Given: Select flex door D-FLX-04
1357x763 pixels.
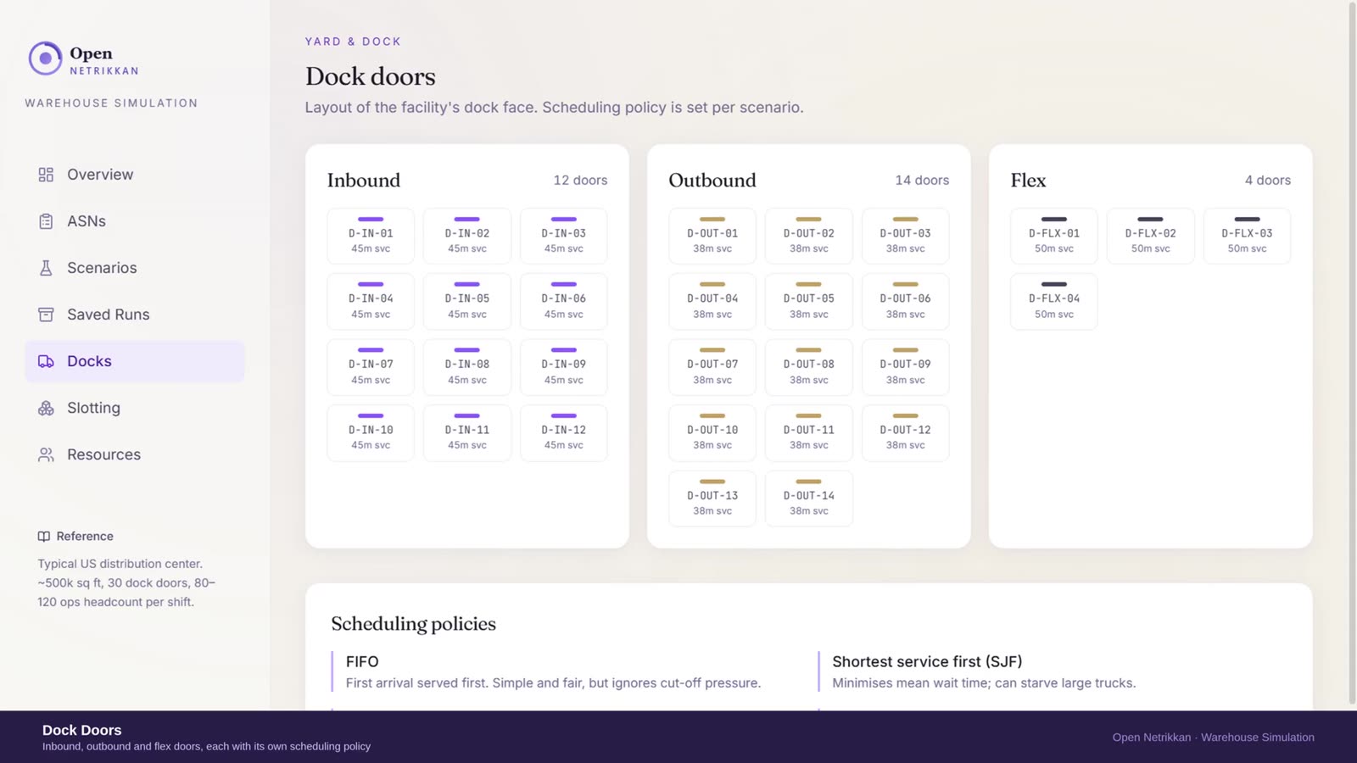Looking at the screenshot, I should pos(1054,301).
